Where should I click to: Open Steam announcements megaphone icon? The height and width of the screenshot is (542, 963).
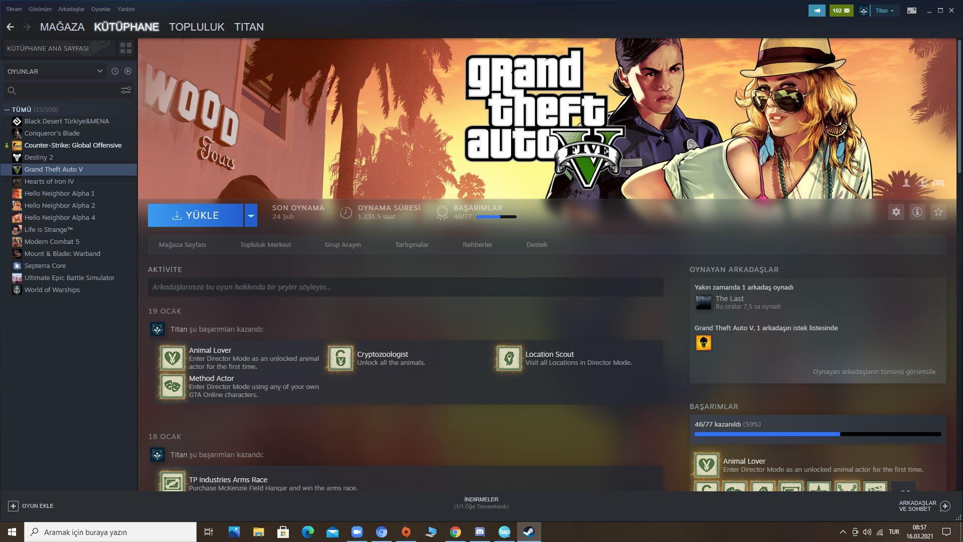(817, 11)
